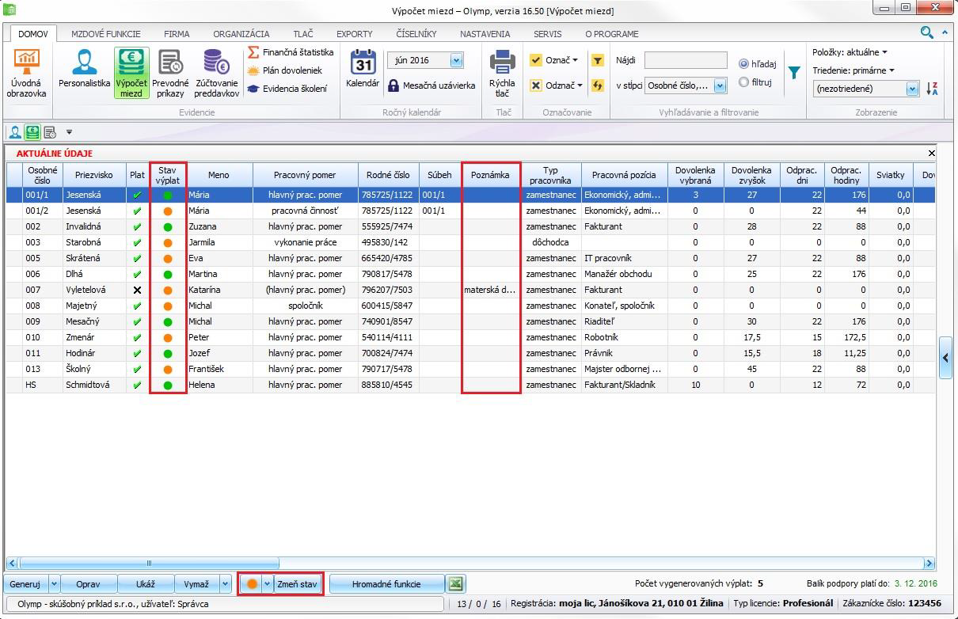958x619 pixels.
Task: Select the hľadaj radio button
Action: [743, 64]
